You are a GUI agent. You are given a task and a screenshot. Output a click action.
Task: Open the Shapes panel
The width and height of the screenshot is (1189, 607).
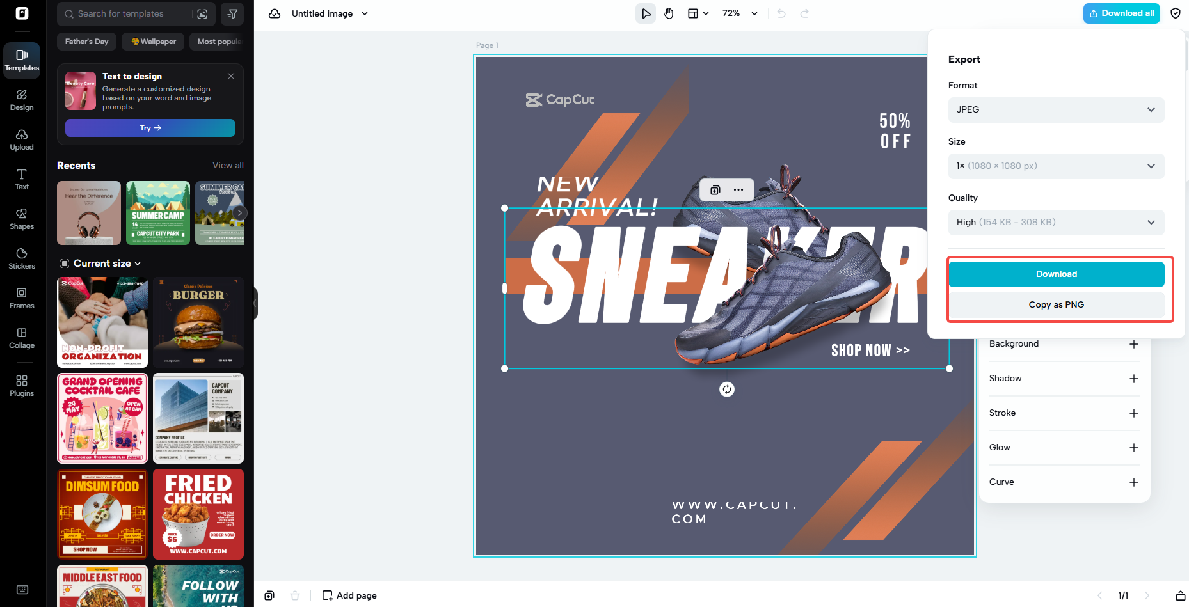tap(21, 218)
